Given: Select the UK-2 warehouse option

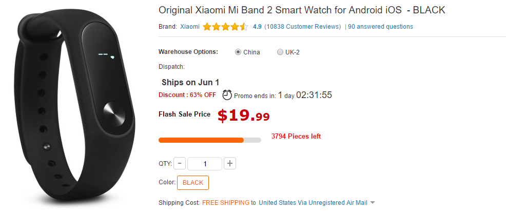Looking at the screenshot, I should [x=280, y=52].
